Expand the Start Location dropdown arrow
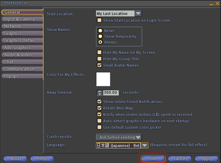The image size is (221, 163). (138, 14)
